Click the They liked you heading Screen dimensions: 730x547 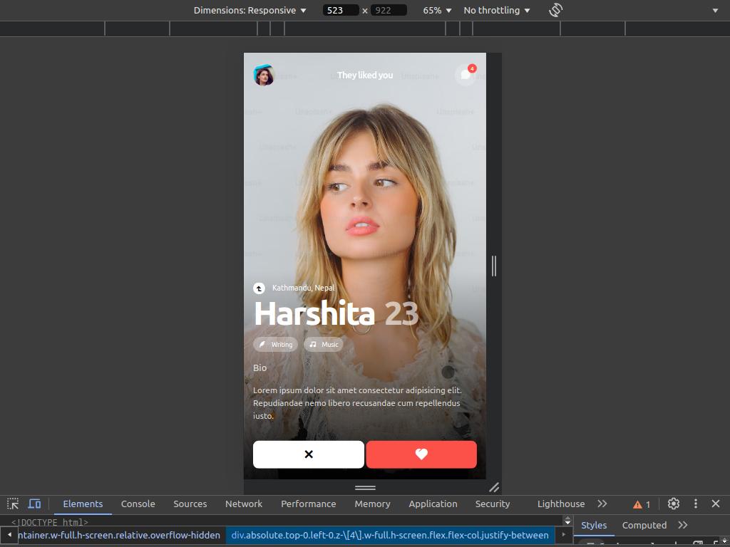click(365, 75)
